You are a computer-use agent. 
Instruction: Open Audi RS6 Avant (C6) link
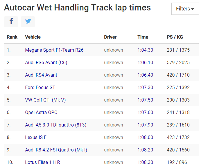click(x=46, y=62)
